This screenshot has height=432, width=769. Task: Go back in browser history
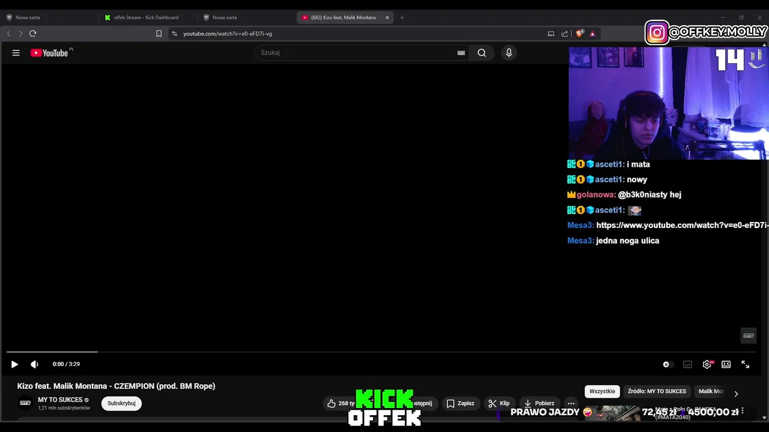8,34
